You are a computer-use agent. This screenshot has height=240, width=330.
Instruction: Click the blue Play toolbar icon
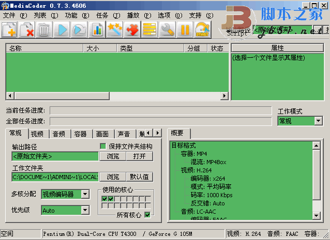(62, 29)
